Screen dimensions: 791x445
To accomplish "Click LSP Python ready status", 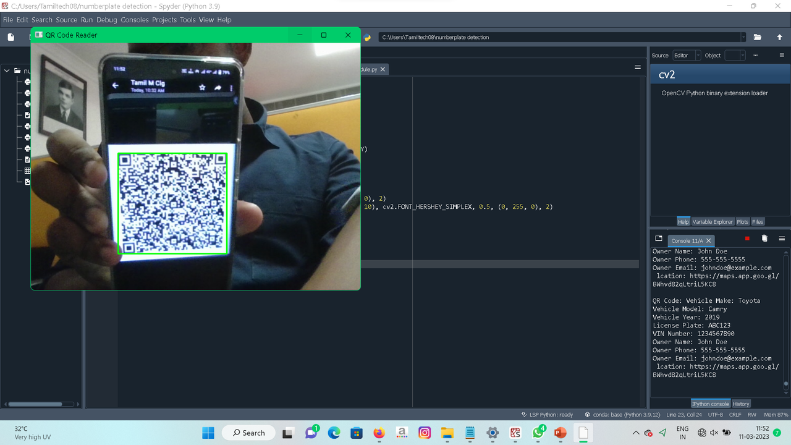I will 548,415.
